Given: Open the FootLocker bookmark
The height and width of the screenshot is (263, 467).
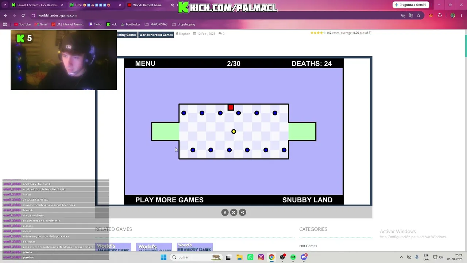Looking at the screenshot, I should (130, 24).
